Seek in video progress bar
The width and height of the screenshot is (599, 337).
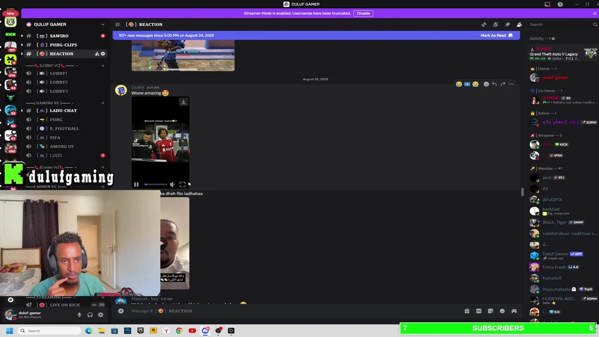point(155,184)
